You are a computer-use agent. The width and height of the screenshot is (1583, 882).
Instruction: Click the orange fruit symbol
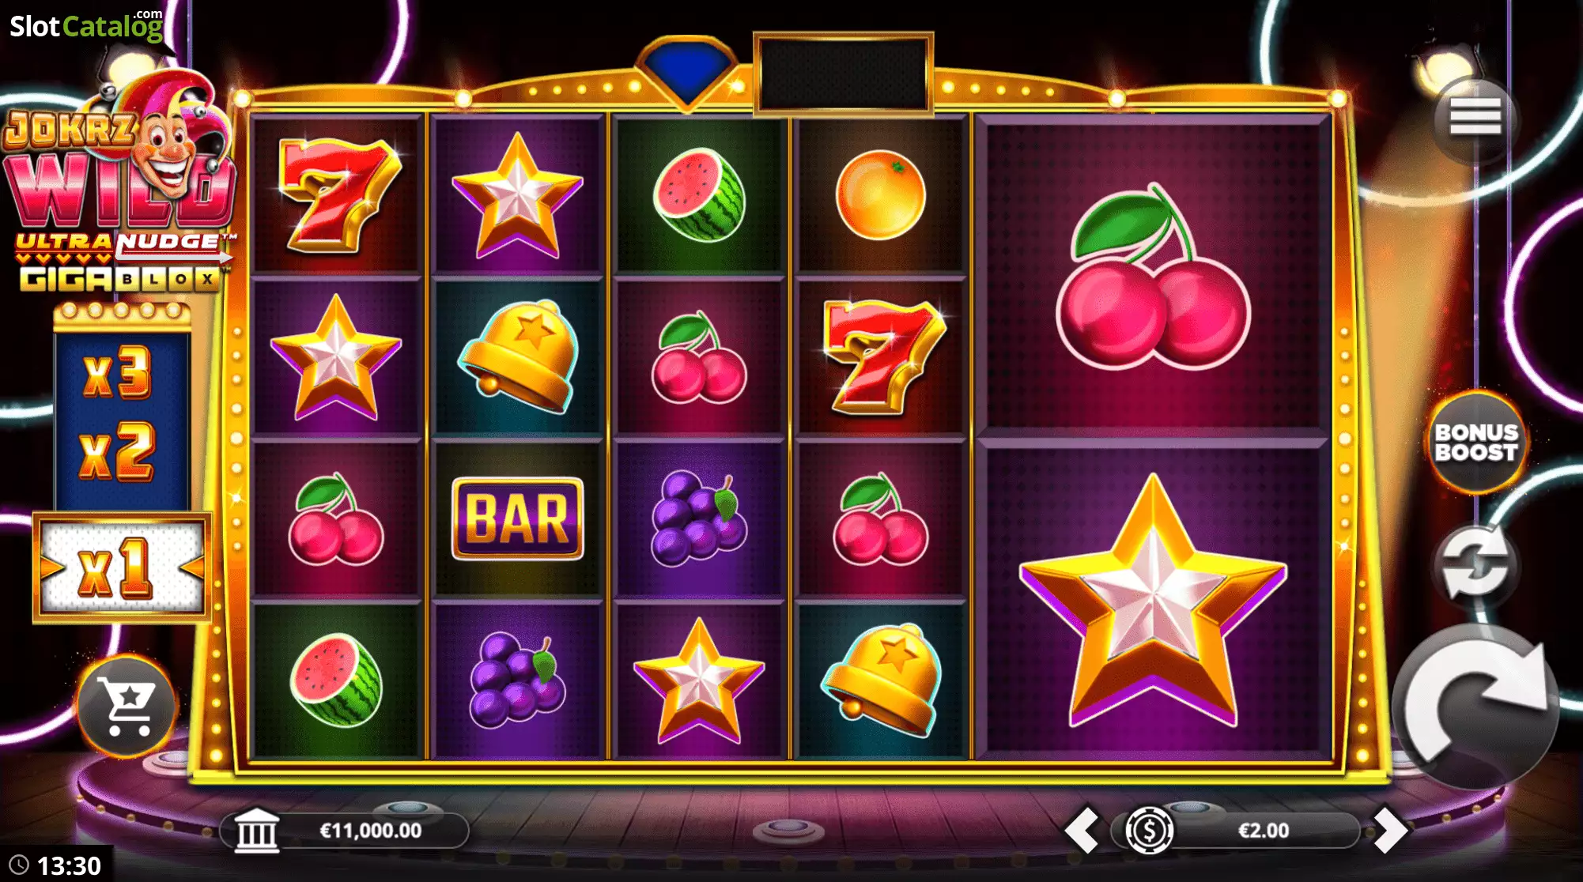881,194
